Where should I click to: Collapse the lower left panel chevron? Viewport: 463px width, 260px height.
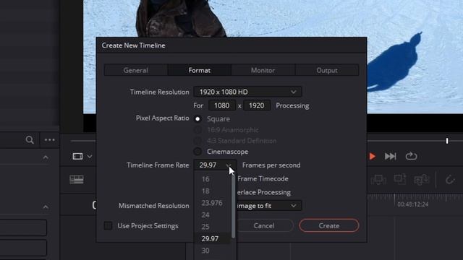point(46,207)
